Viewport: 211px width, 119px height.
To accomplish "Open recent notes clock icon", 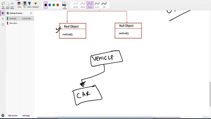I will click(x=3, y=24).
